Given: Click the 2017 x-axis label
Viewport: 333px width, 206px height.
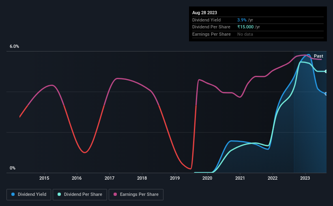Looking at the screenshot, I should point(110,178).
